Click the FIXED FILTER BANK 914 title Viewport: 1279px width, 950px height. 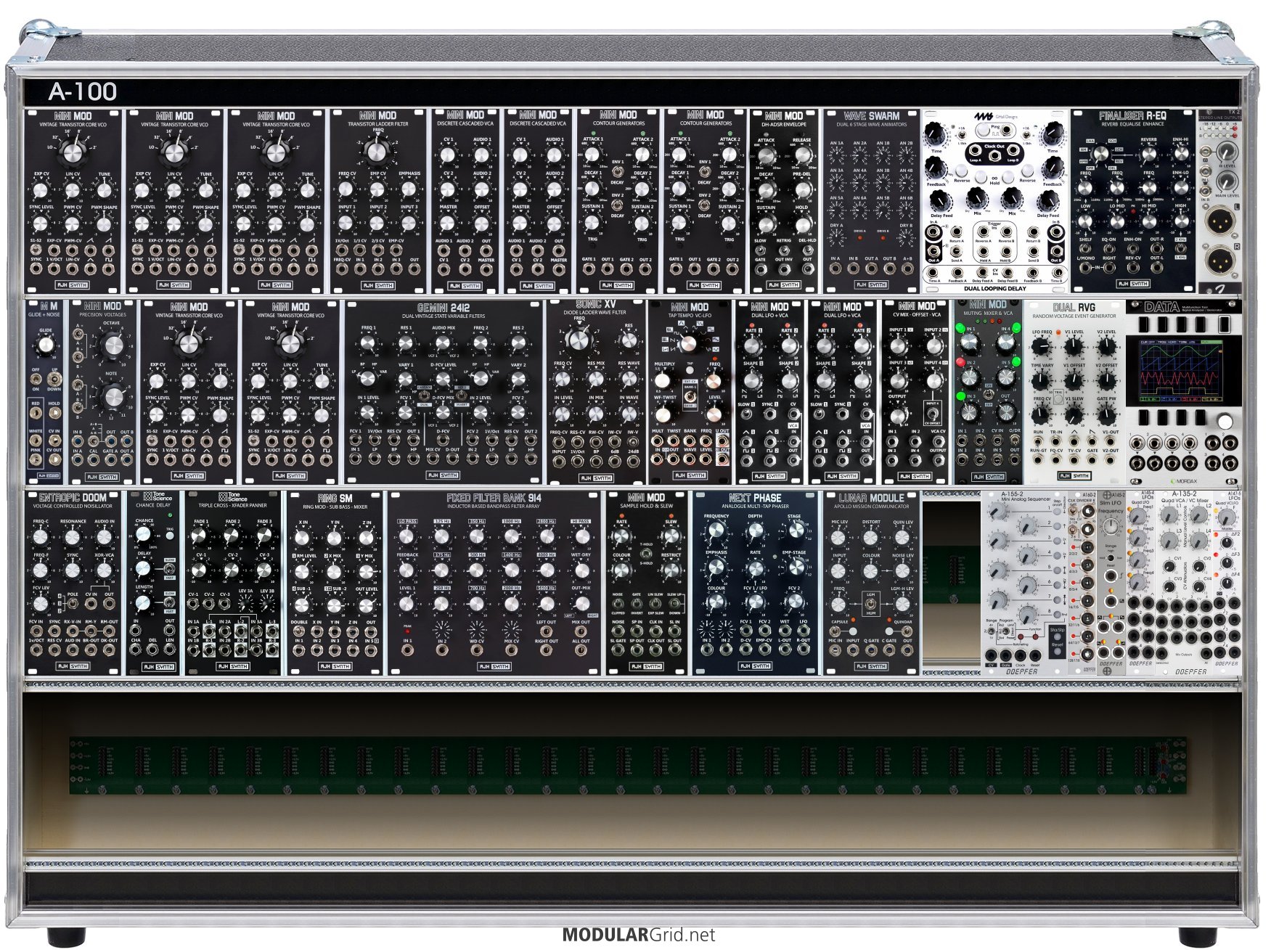tap(494, 498)
